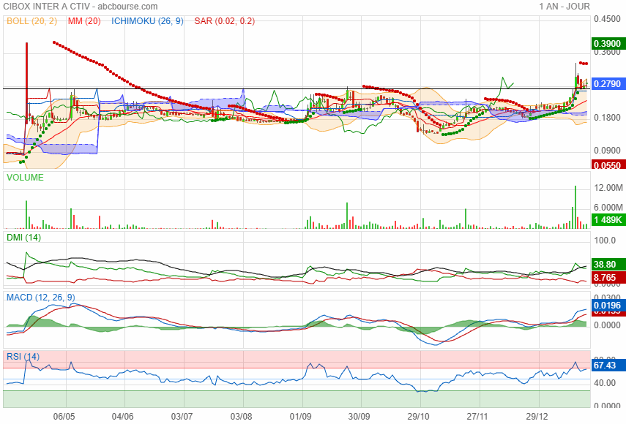Select the green 0.3900 price tag
Viewport: 626px width, 424px height.
pos(608,43)
